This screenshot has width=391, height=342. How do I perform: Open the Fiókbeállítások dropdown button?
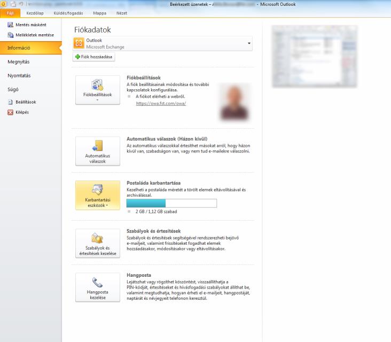98,90
